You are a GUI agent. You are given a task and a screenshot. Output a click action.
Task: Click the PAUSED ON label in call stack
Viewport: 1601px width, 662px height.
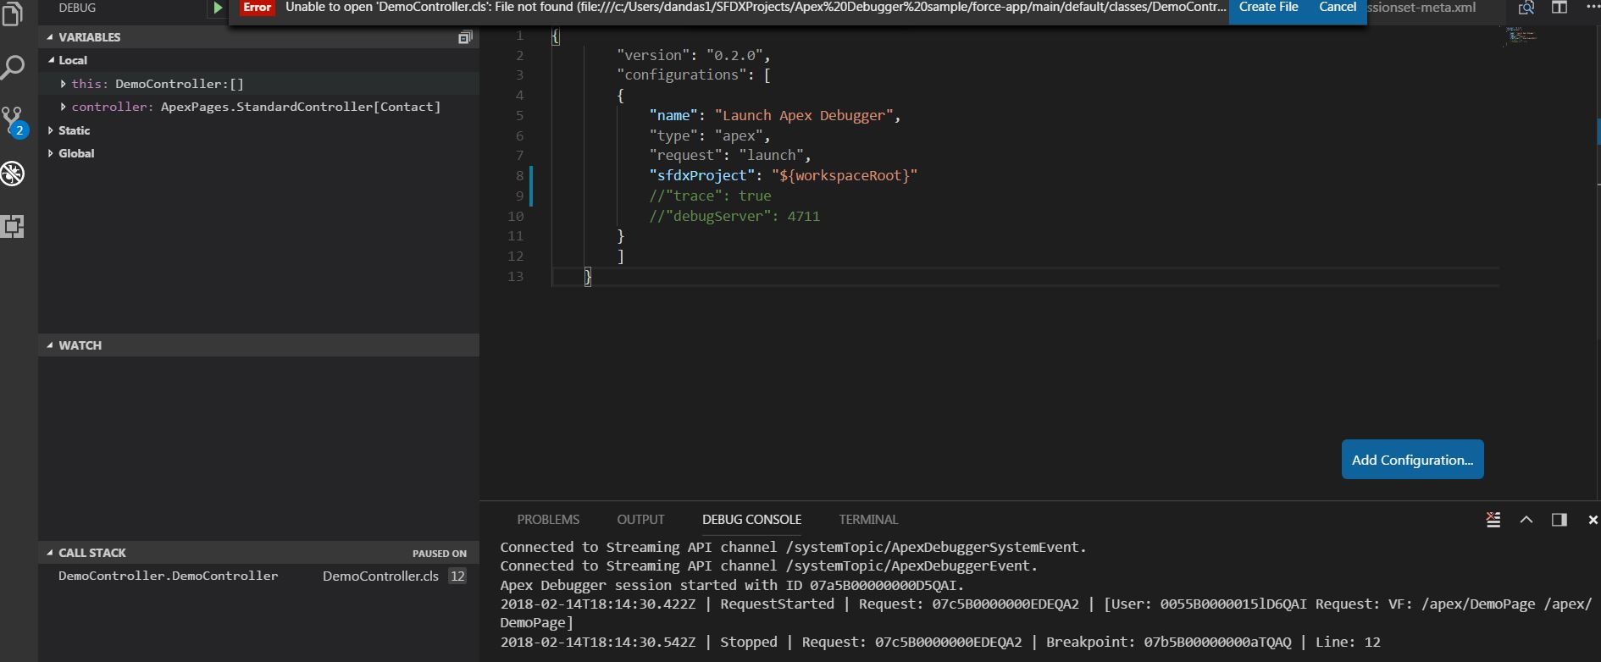439,554
